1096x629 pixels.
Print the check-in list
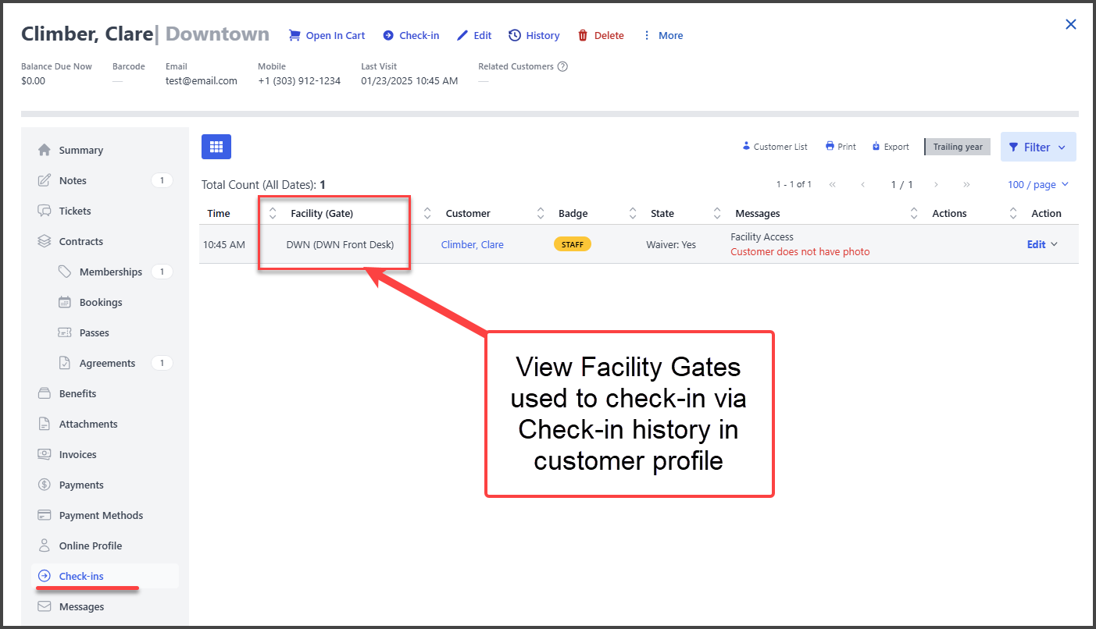click(x=841, y=147)
